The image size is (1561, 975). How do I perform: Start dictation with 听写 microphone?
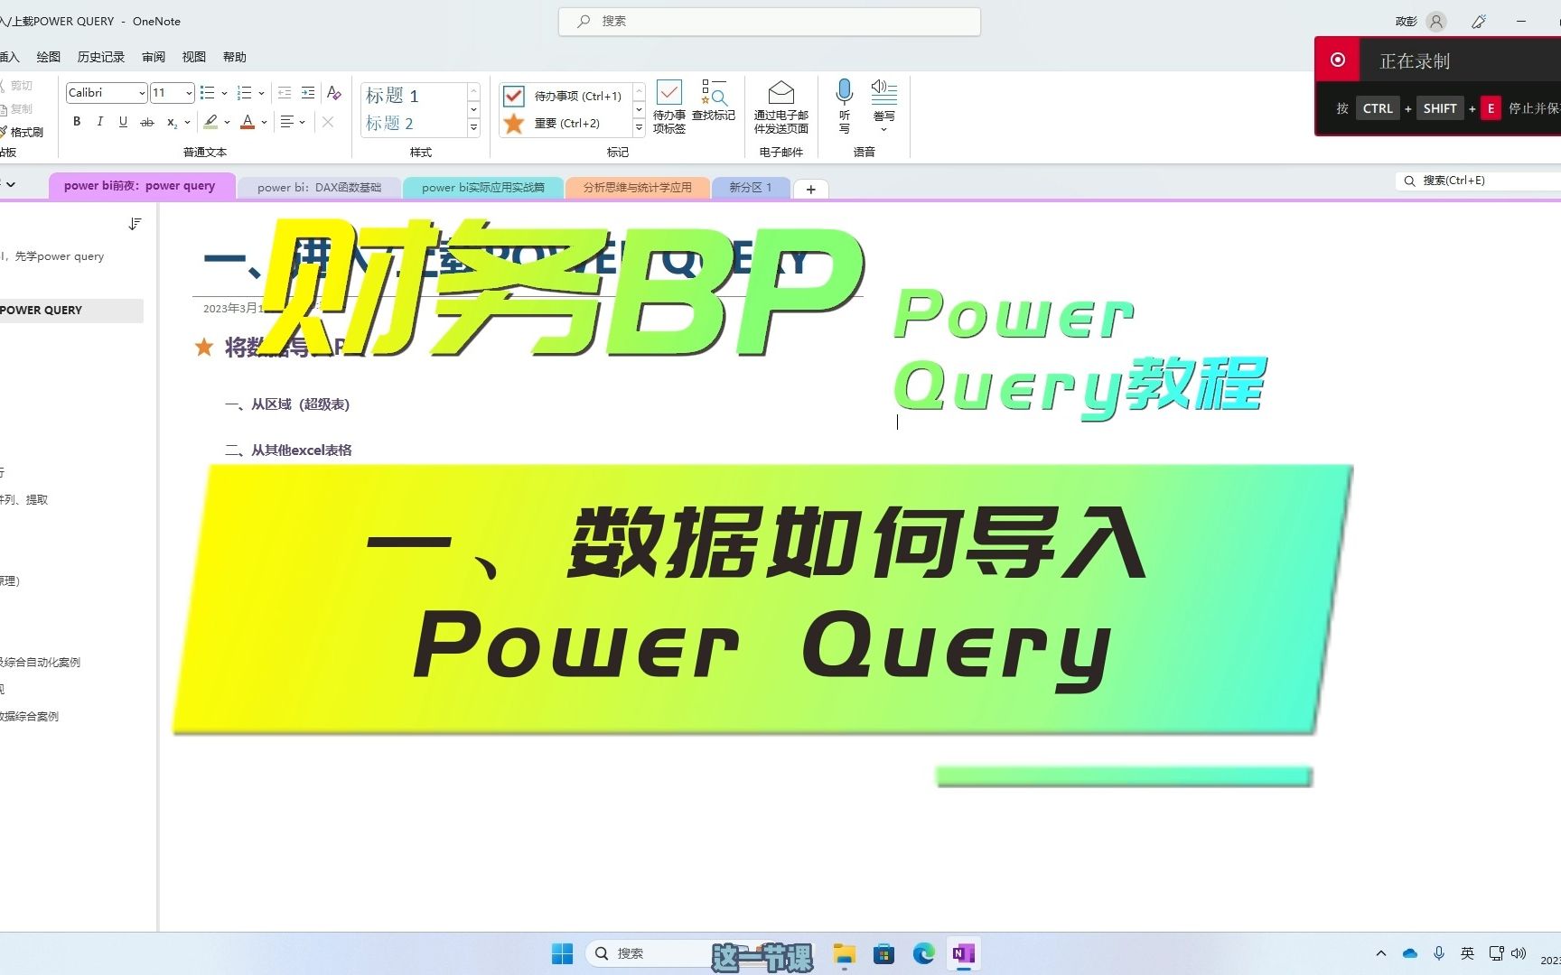click(x=845, y=106)
